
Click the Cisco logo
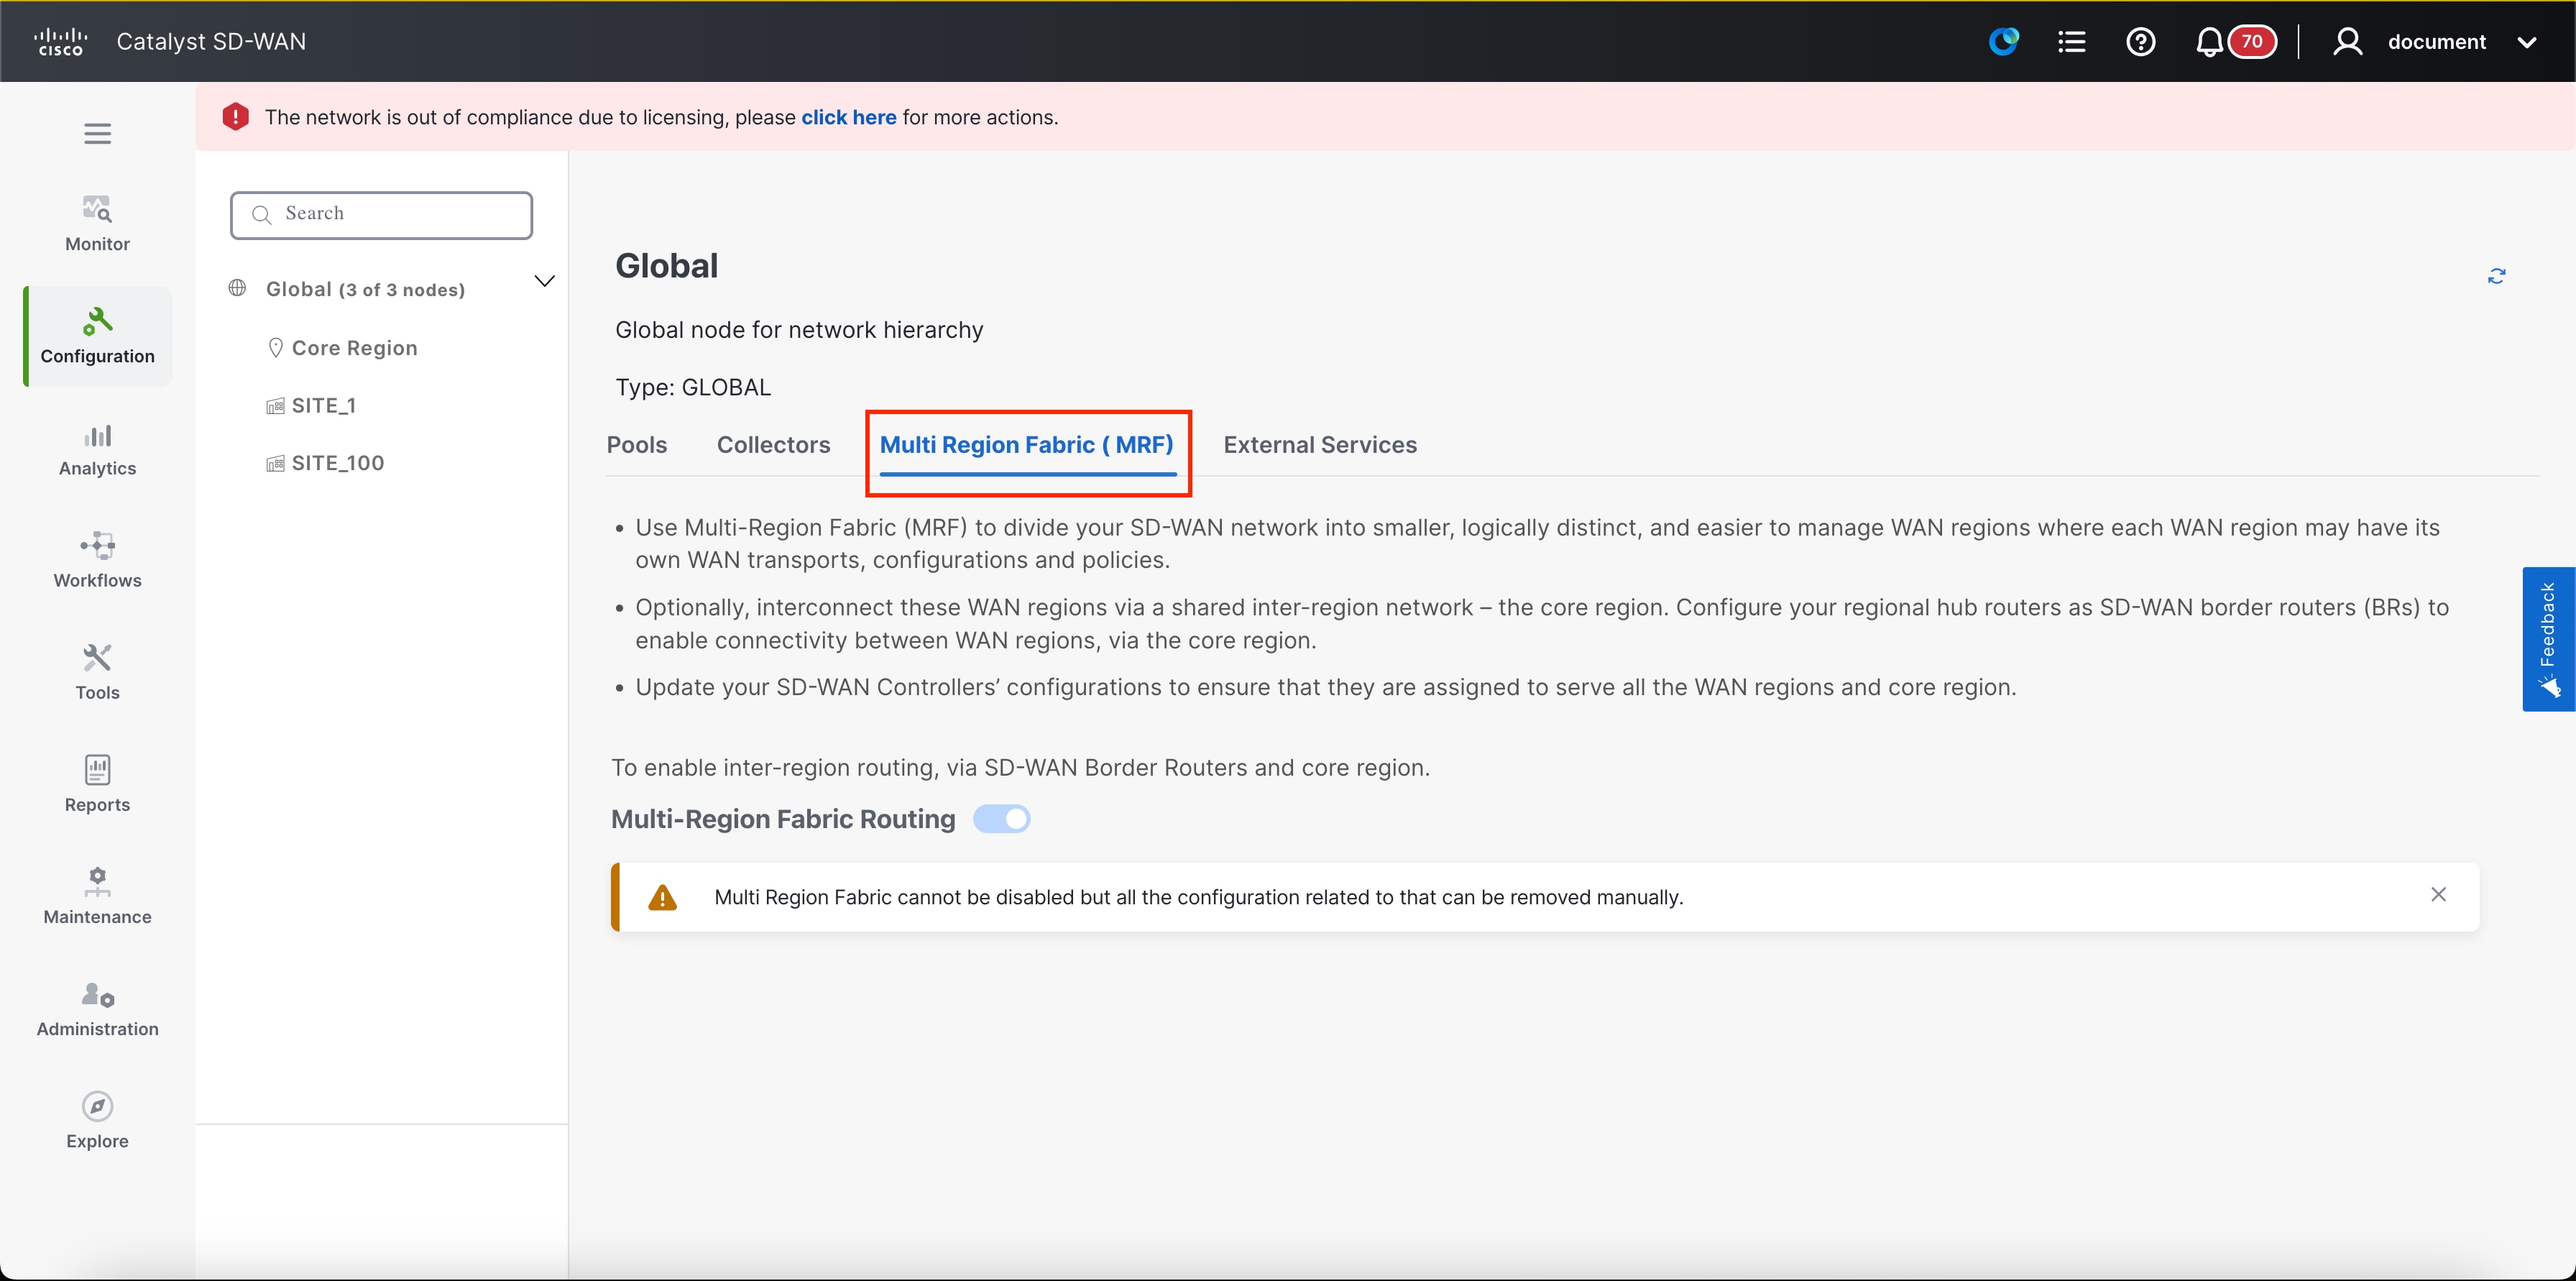pyautogui.click(x=61, y=41)
